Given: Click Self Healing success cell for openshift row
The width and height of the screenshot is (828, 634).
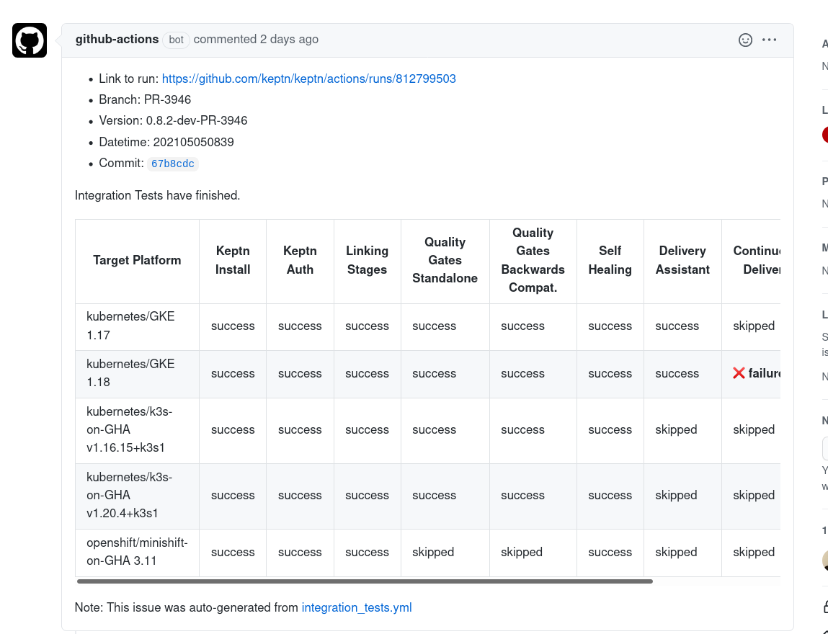Looking at the screenshot, I should [610, 552].
